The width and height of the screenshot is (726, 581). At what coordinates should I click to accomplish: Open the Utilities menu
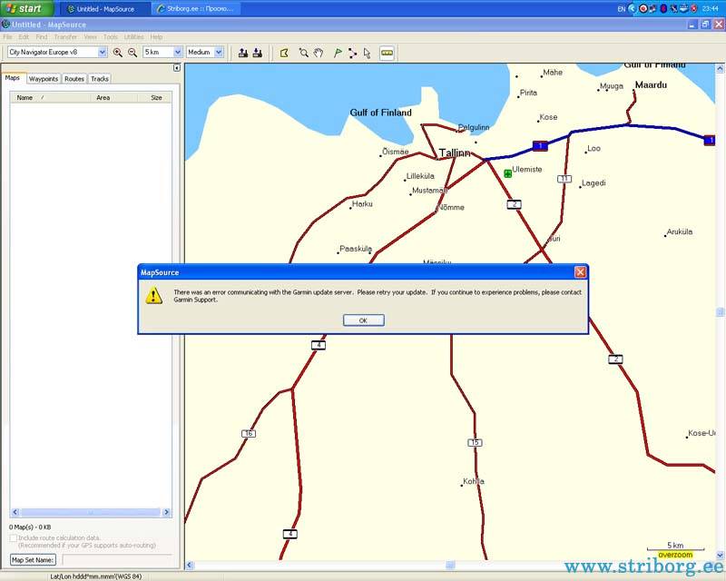point(133,37)
